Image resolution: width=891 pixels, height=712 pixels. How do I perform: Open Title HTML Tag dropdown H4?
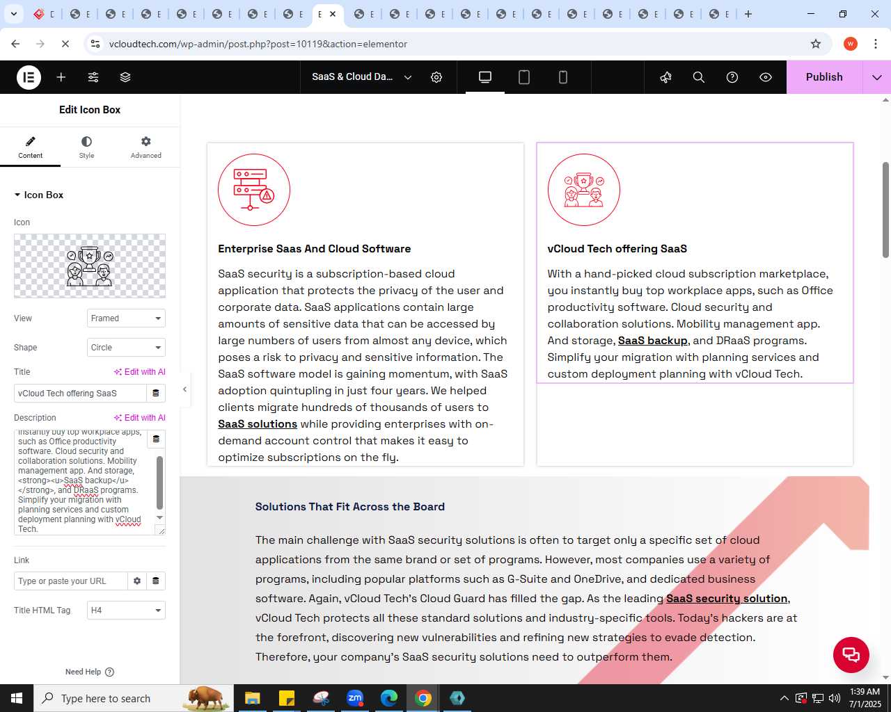pos(126,610)
